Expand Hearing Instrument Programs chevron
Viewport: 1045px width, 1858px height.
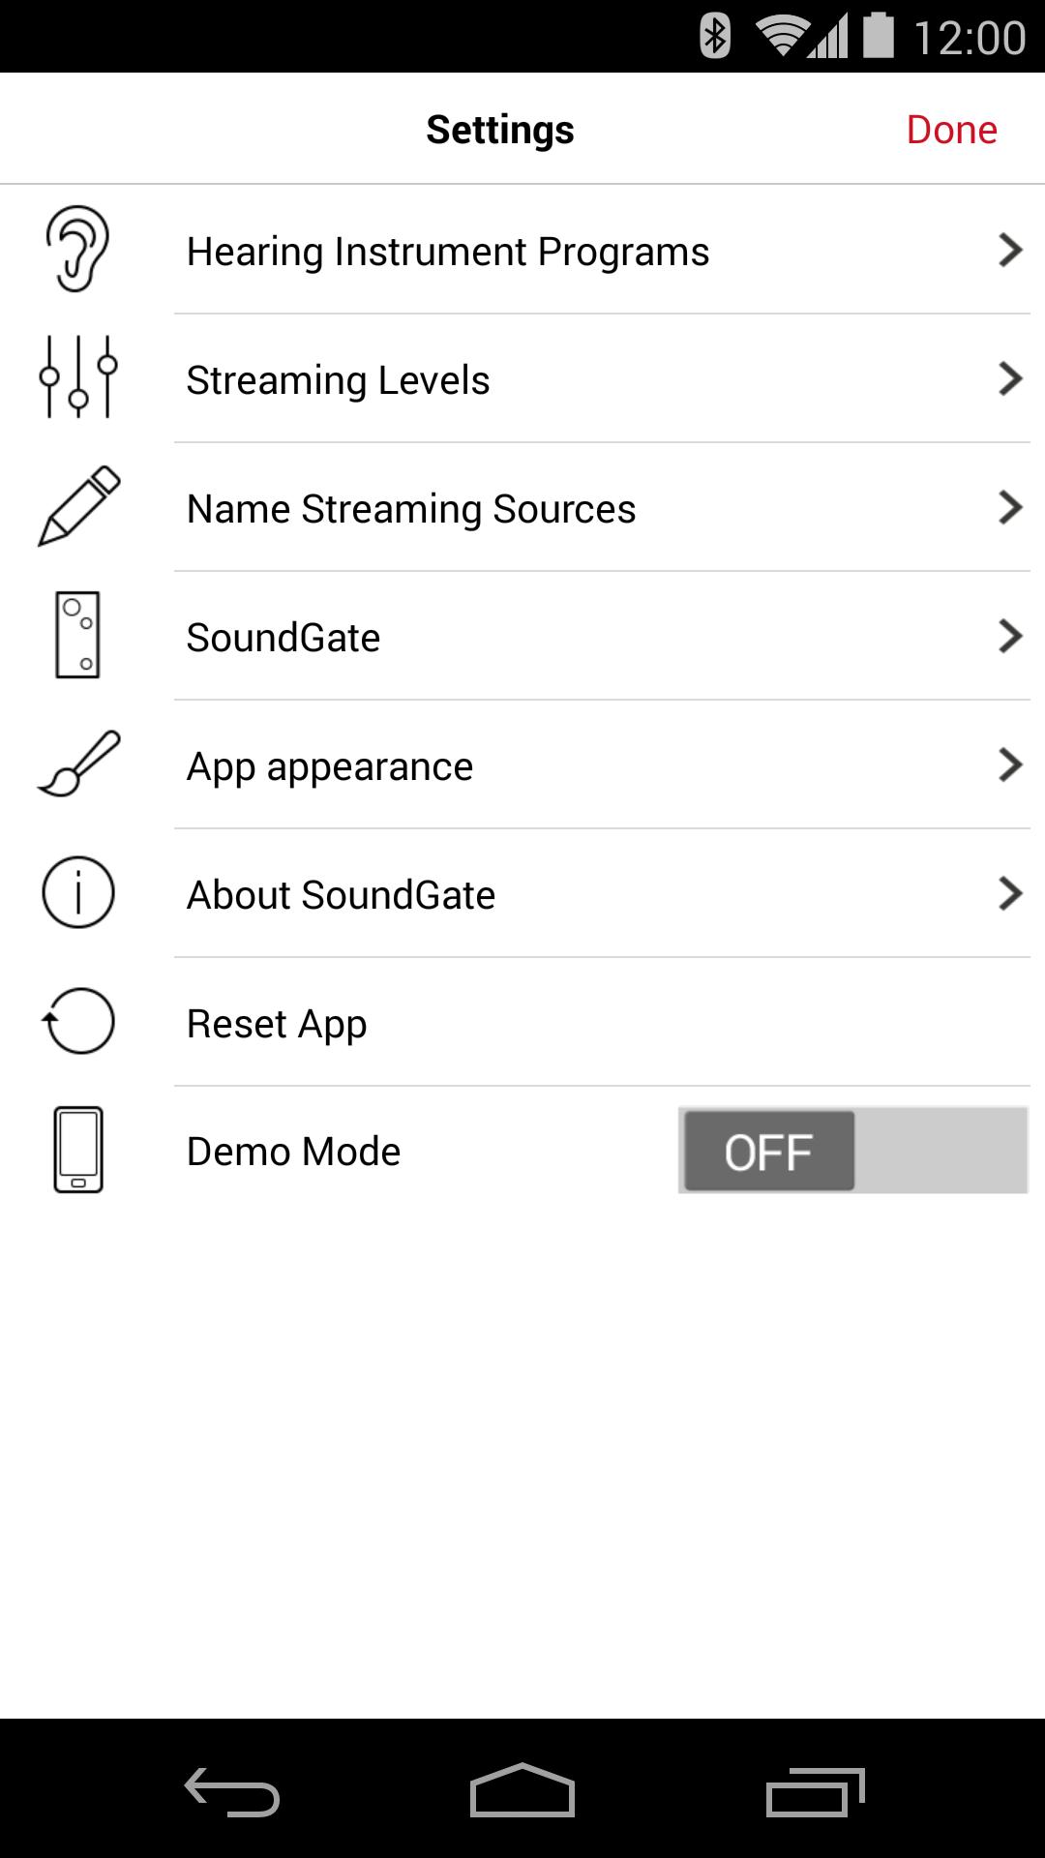pyautogui.click(x=1010, y=250)
